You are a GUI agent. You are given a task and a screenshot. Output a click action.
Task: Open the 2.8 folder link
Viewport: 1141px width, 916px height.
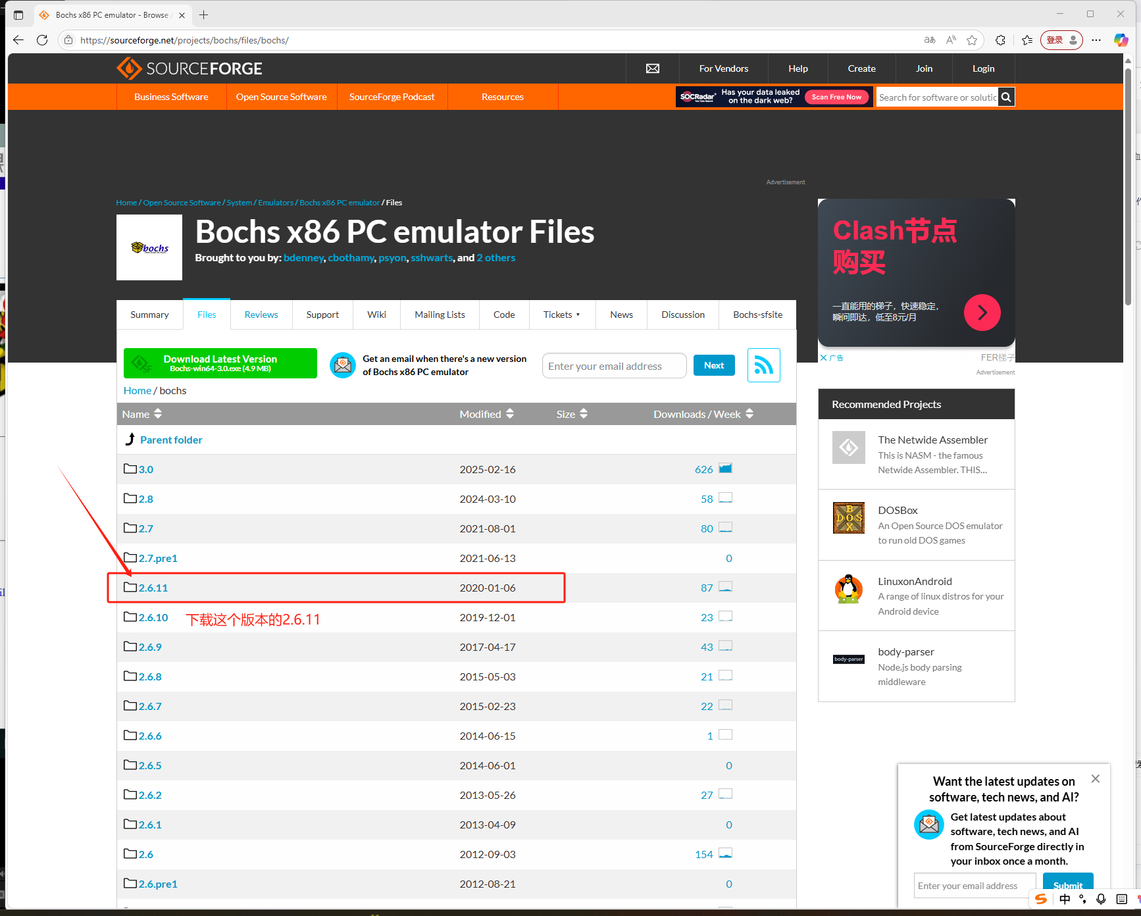145,499
